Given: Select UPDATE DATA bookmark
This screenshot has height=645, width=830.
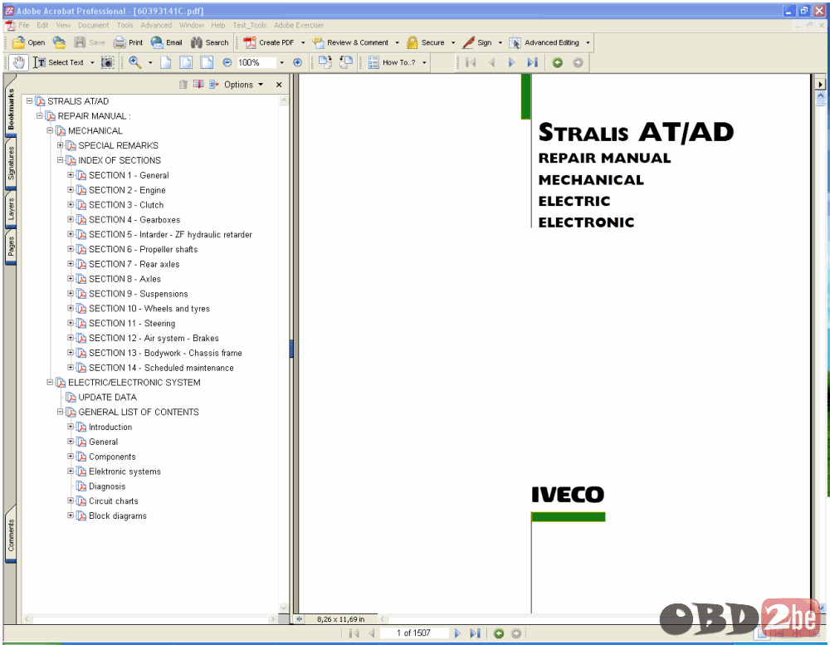Looking at the screenshot, I should 107,397.
